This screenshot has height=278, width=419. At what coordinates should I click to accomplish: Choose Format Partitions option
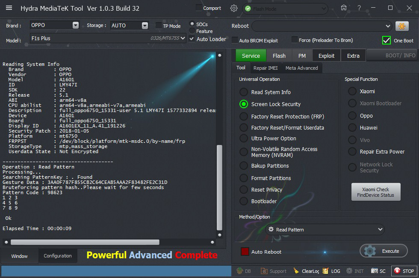point(244,178)
